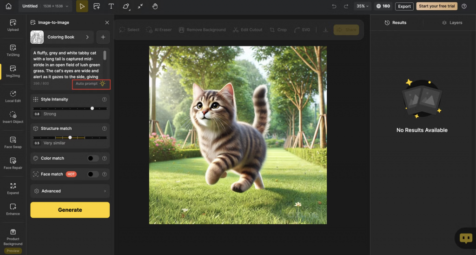Open the 35% zoom dropdown

(363, 7)
